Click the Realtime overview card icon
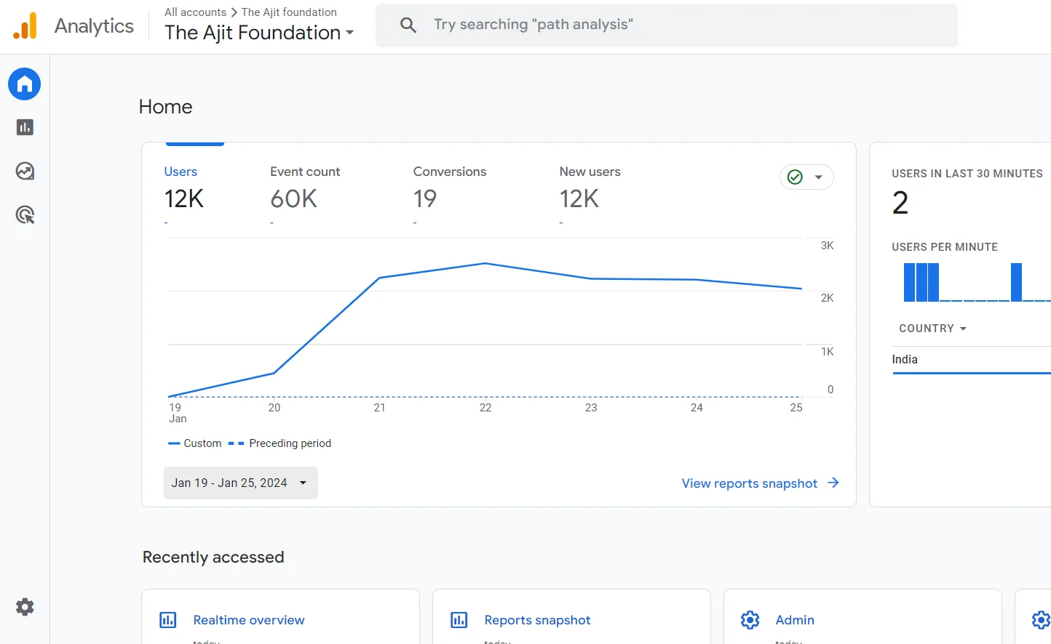The image size is (1051, 644). 168,620
